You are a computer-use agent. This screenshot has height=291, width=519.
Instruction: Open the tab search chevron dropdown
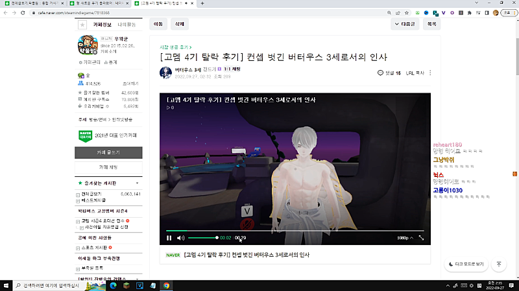click(x=476, y=3)
